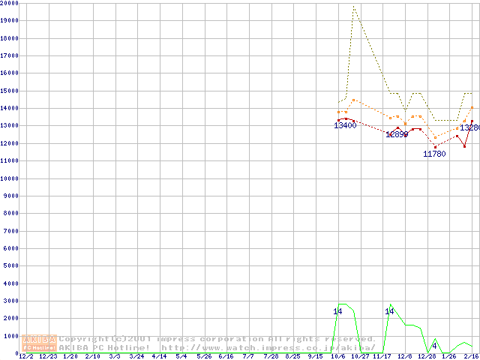Select the 2/16 date on x-axis
Screen dimensions: 480x360
[472, 357]
